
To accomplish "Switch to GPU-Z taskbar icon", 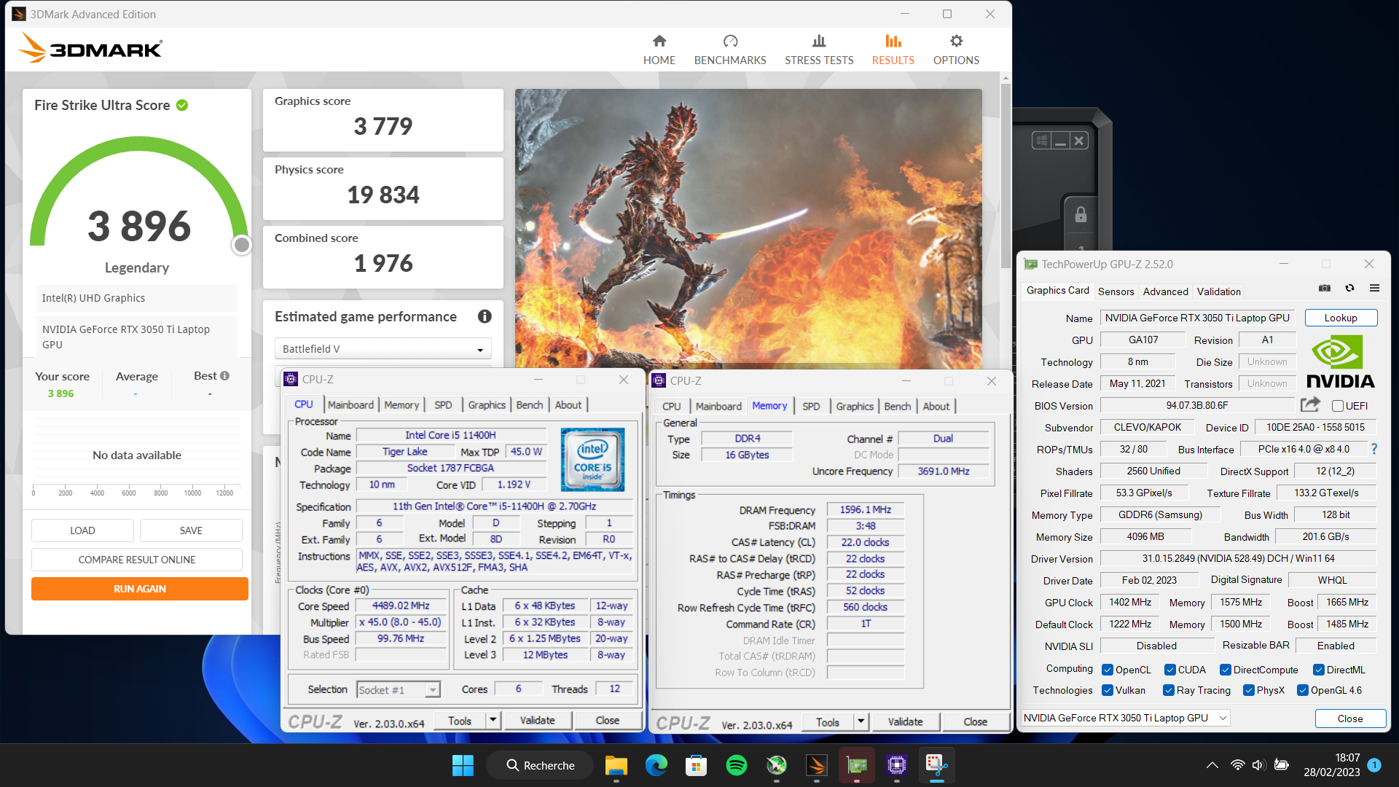I will coord(857,765).
